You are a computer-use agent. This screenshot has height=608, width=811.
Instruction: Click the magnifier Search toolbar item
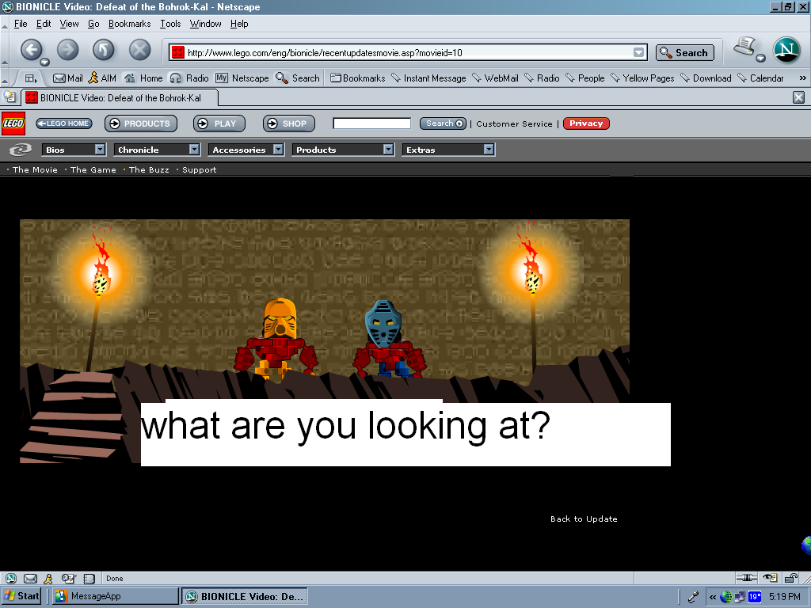click(x=298, y=78)
